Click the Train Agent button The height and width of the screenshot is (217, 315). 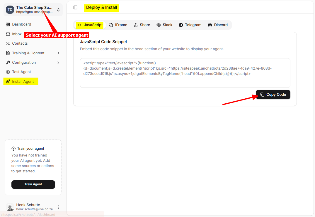[33, 184]
